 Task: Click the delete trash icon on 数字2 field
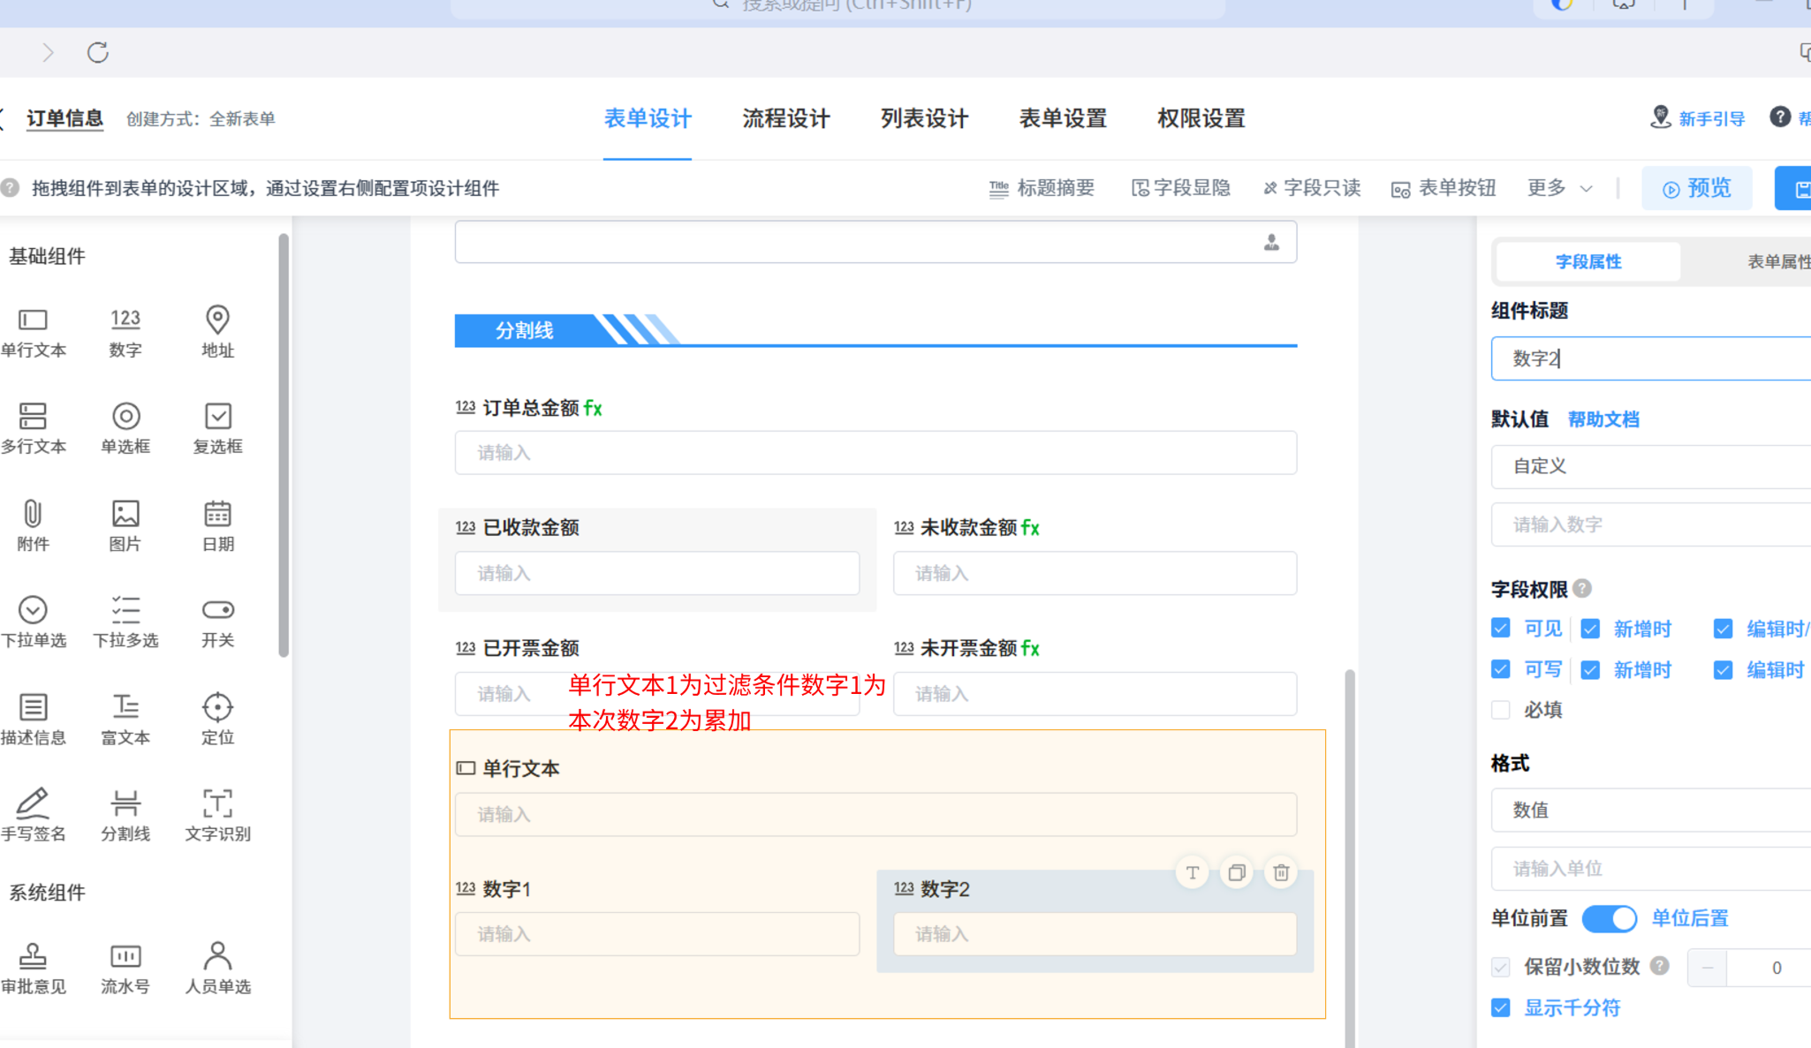pyautogui.click(x=1281, y=872)
